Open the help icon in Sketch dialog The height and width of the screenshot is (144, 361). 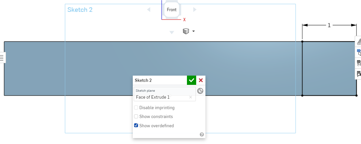click(202, 134)
